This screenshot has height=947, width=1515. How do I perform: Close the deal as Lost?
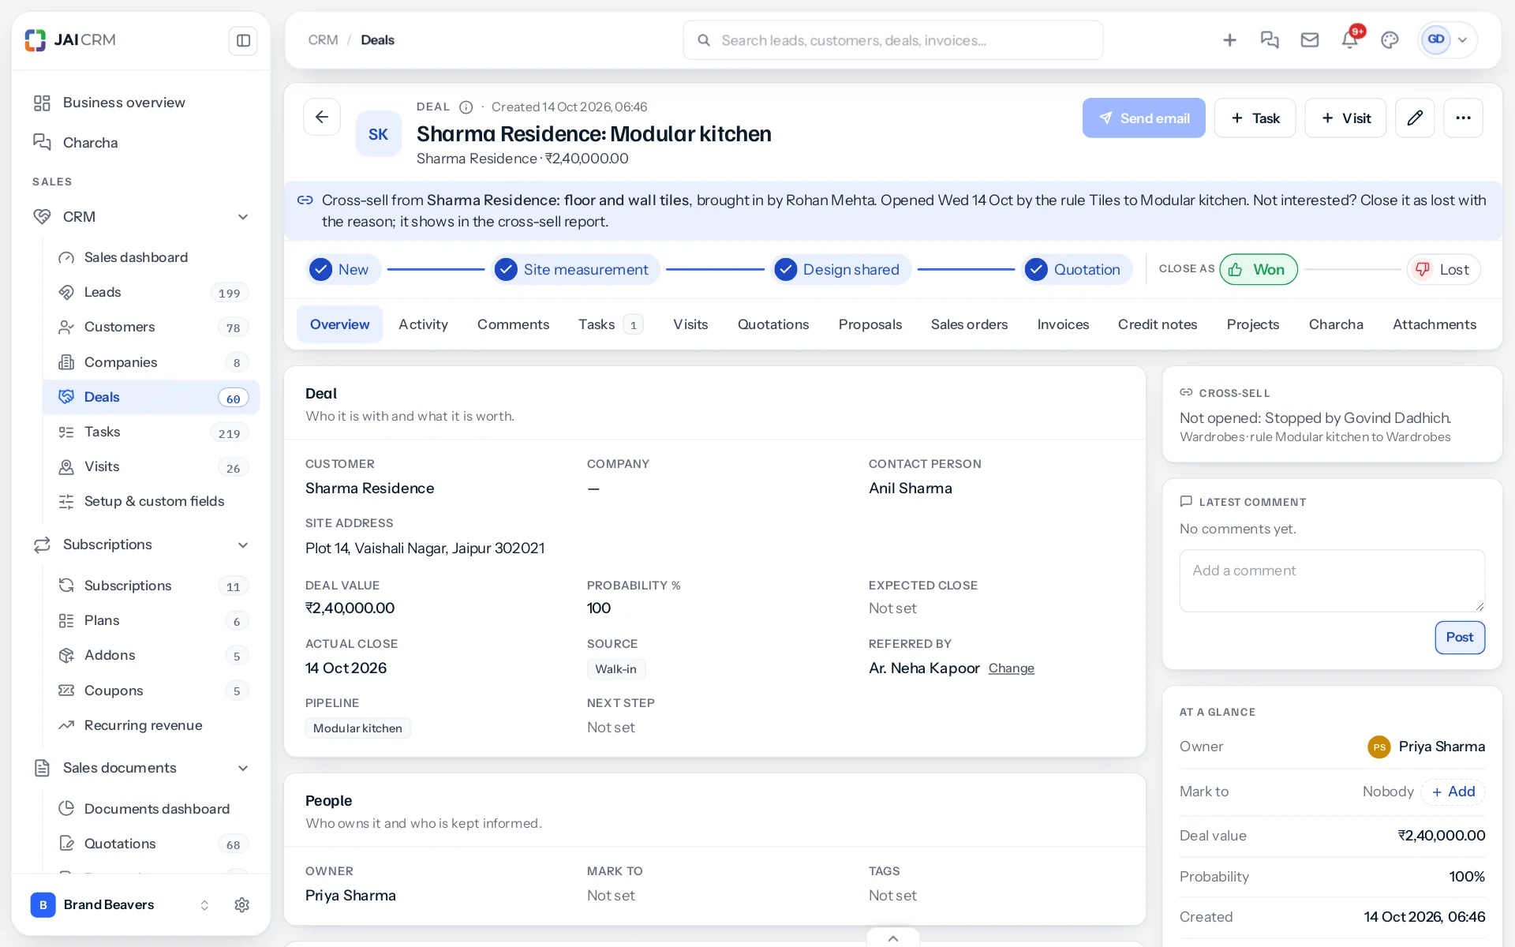click(1443, 270)
